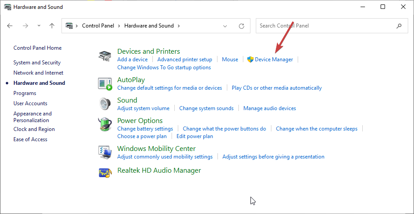Click the back navigation arrow
414x214 pixels.
10,26
